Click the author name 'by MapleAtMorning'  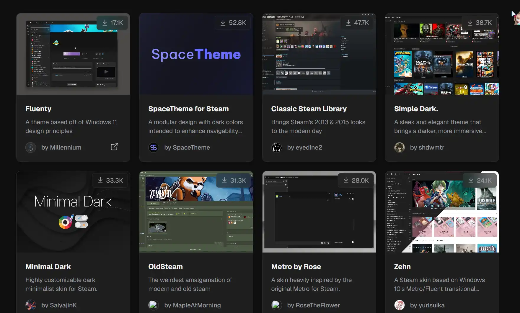click(x=193, y=305)
